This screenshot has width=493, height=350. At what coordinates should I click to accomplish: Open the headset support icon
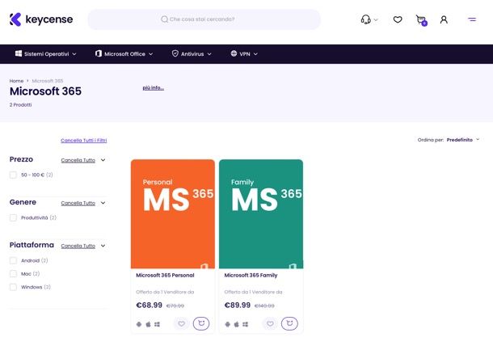coord(365,19)
